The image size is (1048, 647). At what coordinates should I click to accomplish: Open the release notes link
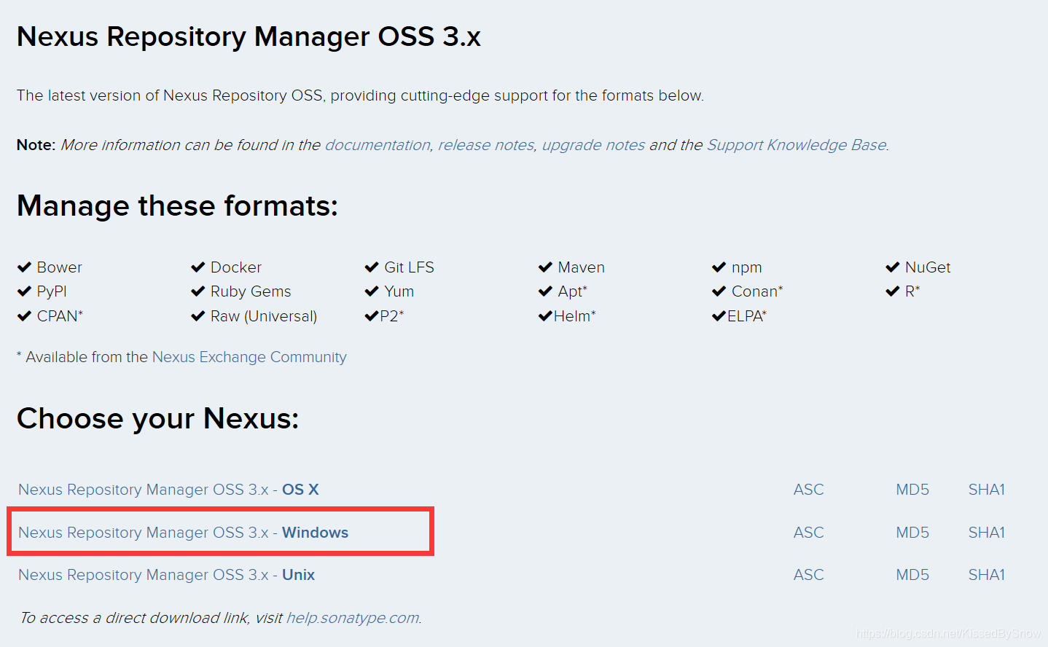(x=486, y=145)
